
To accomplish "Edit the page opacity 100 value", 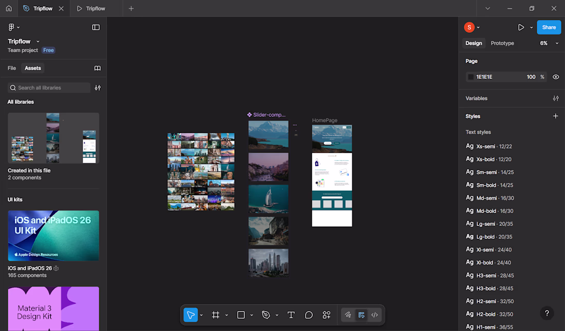I will point(531,77).
